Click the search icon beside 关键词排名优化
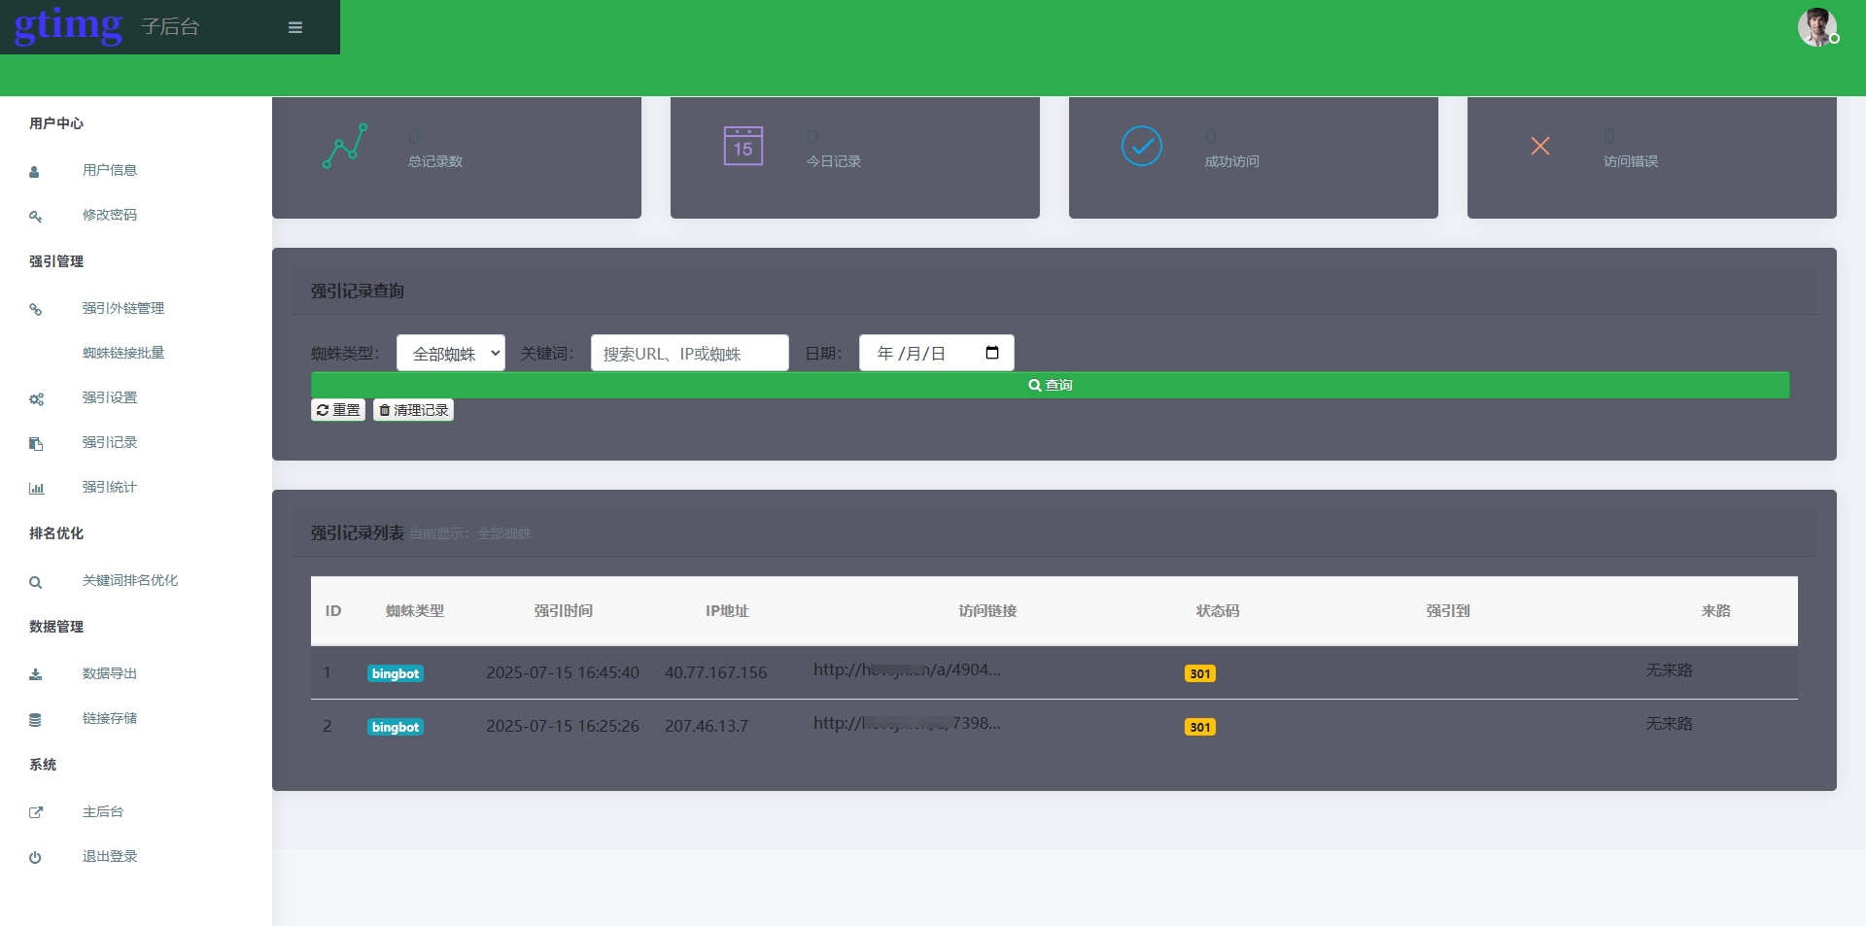The height and width of the screenshot is (926, 1866). tap(35, 582)
